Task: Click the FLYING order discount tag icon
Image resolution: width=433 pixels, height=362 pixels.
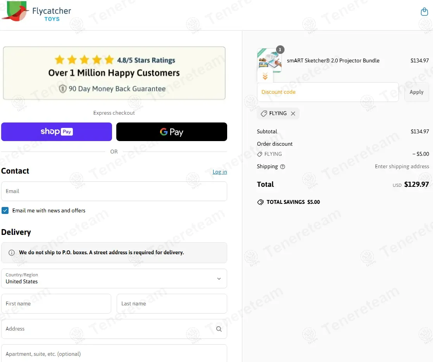Action: (x=260, y=154)
